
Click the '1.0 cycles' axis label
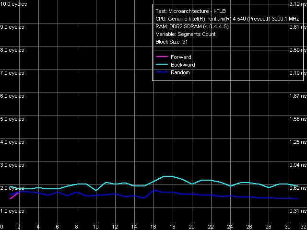point(12,211)
